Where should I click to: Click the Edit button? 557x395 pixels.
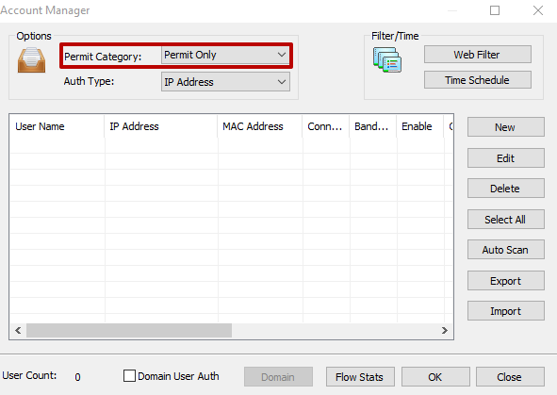click(505, 158)
